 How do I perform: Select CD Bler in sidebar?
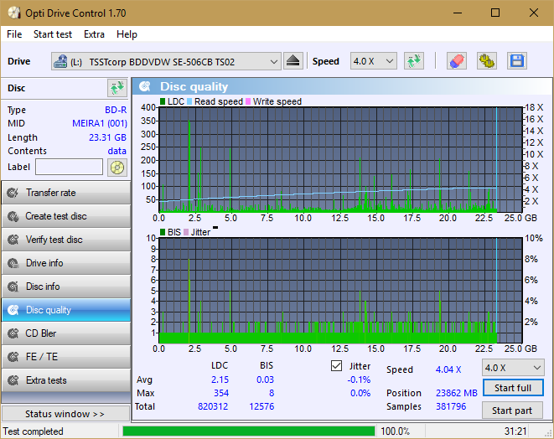click(66, 333)
